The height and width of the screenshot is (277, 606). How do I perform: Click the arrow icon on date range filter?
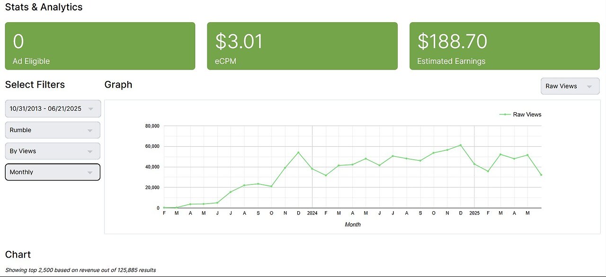coord(90,109)
